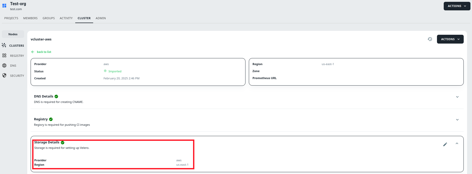Open the vcluster-aws ACTIONS dropdown
Viewport: 472px width, 174px height.
click(x=450, y=39)
